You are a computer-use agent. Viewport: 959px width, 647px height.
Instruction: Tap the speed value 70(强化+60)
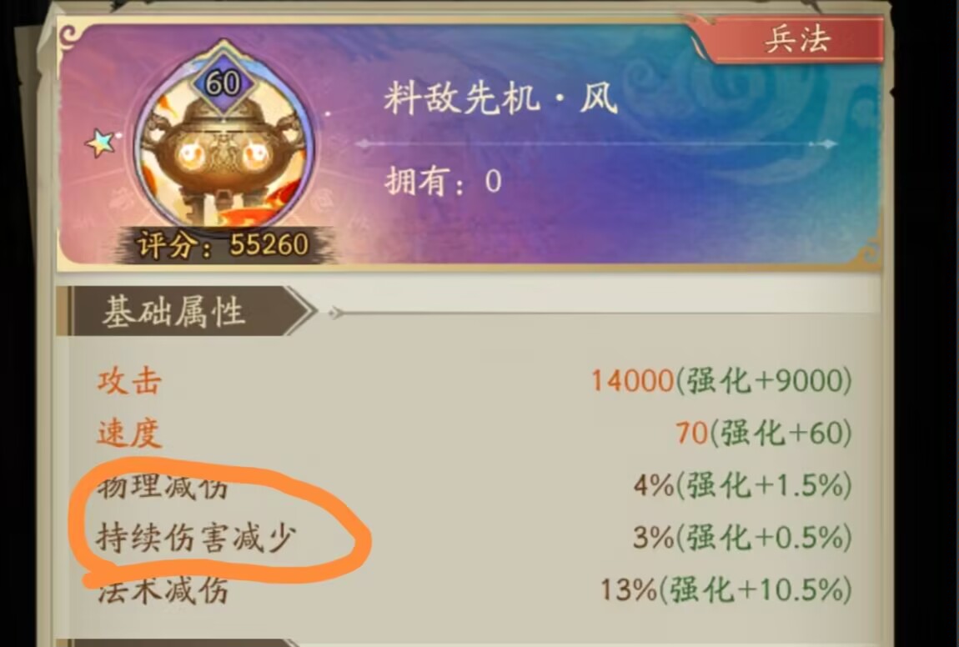(x=764, y=433)
